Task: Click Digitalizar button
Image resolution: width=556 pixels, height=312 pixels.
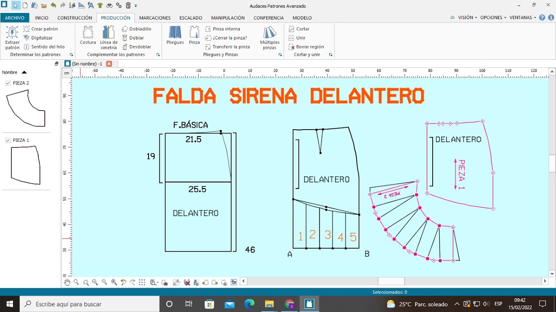Action: [38, 38]
